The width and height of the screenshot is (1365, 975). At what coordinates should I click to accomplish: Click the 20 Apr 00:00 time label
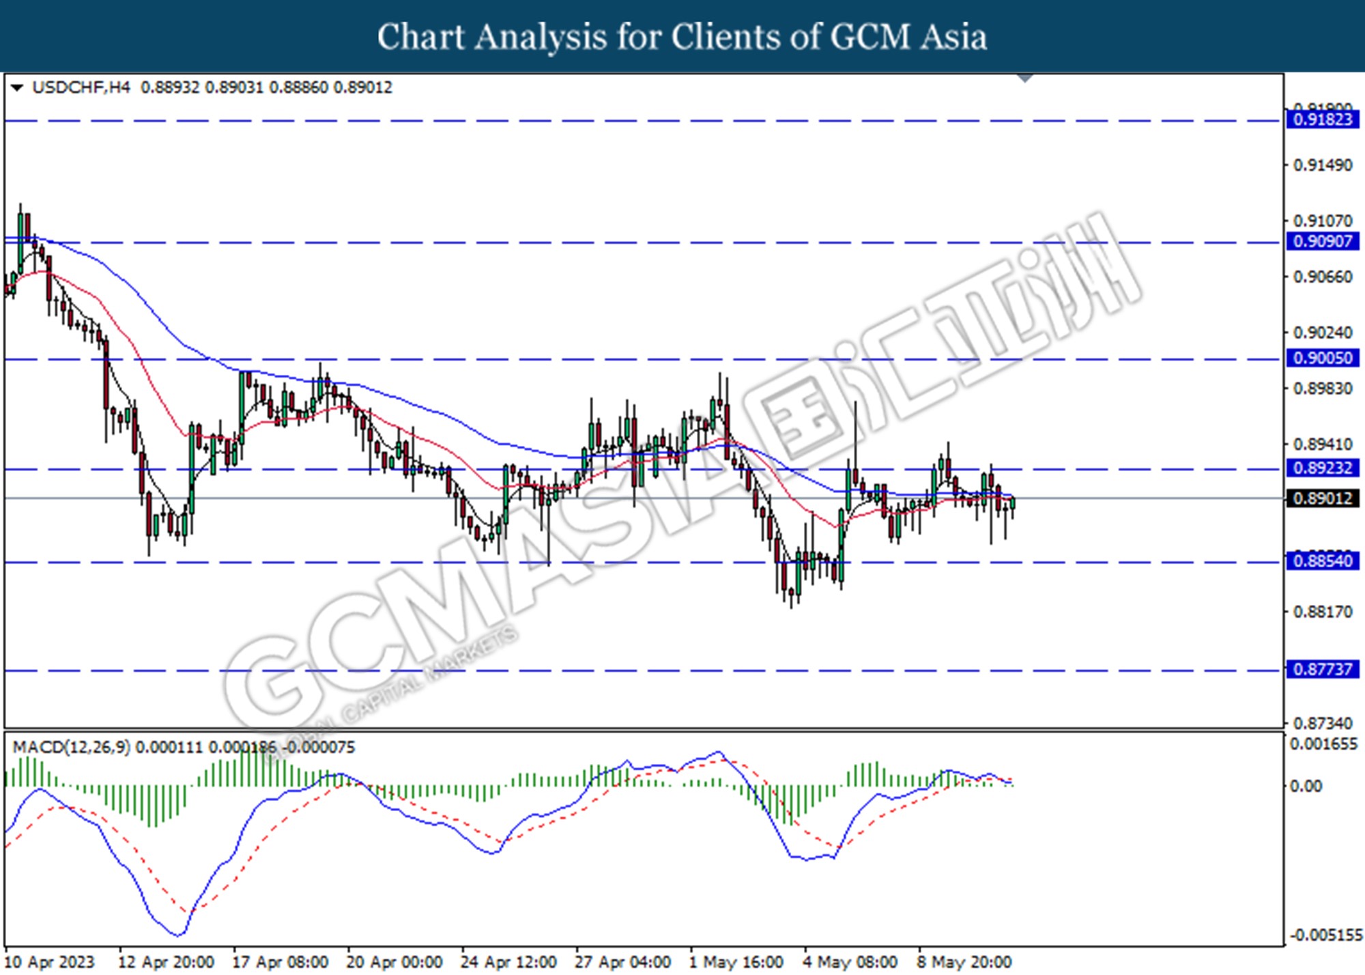click(x=394, y=962)
